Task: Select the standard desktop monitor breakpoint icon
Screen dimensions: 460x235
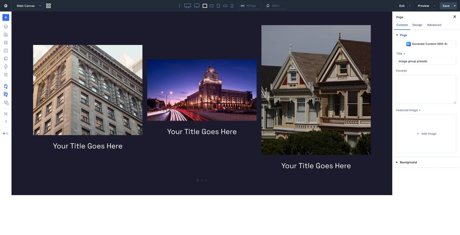Action: pyautogui.click(x=197, y=6)
